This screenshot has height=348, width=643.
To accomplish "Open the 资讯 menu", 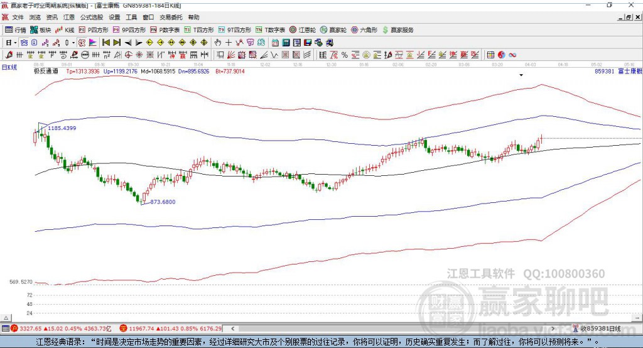I will 51,17.
